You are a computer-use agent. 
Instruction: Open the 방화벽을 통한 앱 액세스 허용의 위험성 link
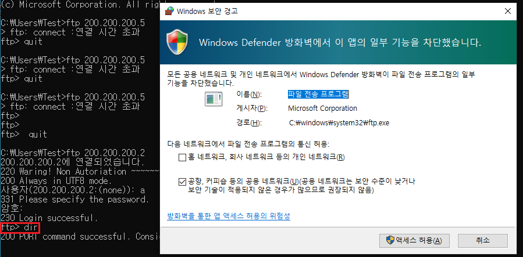point(229,216)
